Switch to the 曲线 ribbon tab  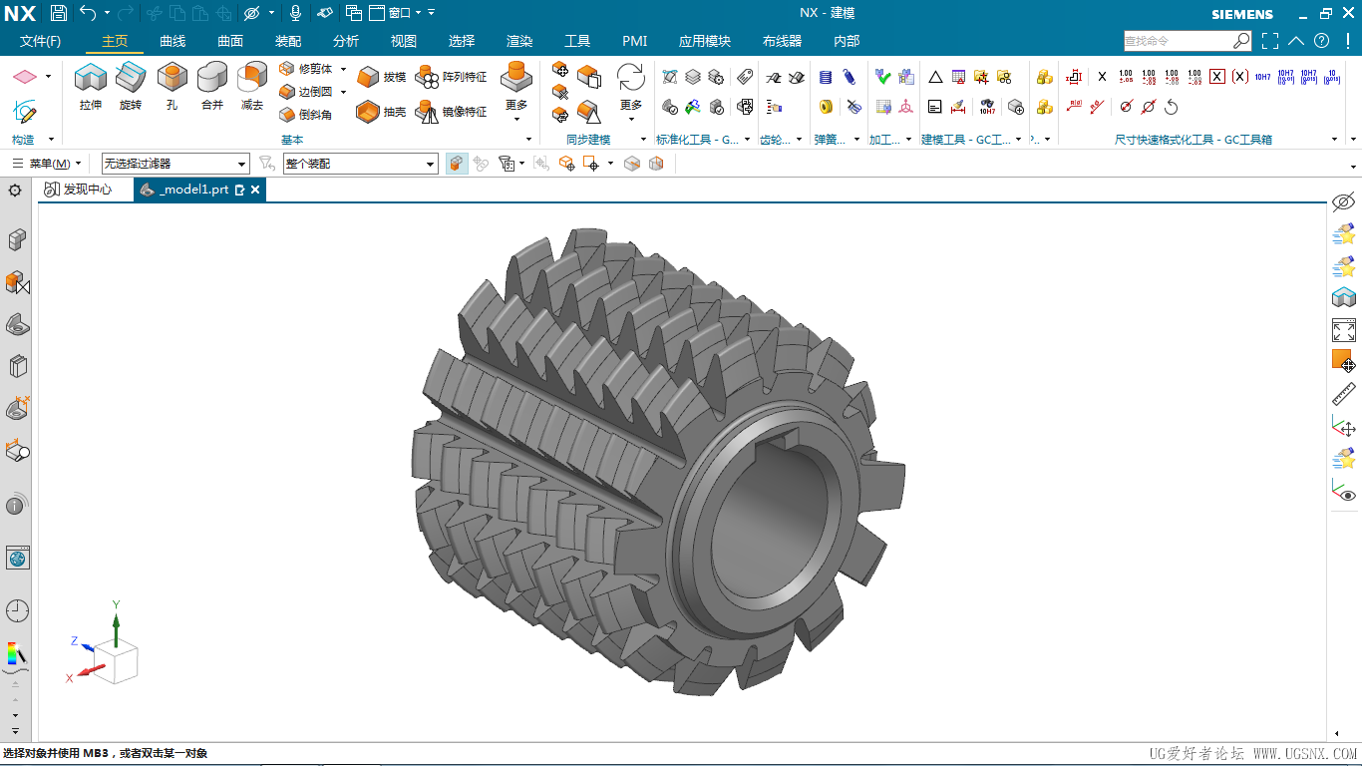[x=172, y=41]
